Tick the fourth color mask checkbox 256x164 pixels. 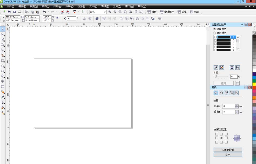pos(215,47)
